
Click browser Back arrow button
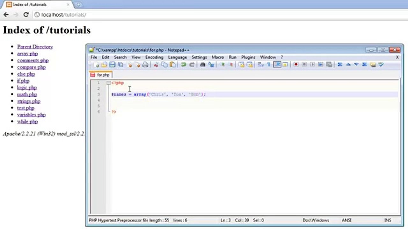pos(6,15)
